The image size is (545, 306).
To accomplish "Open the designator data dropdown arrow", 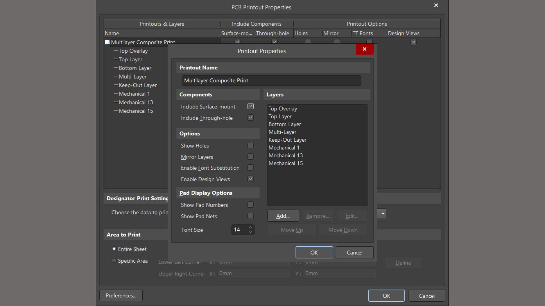I will 383,213.
